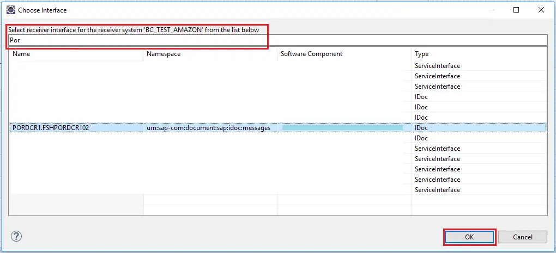Select the PORDCR1.FSHPORDCR102 row name
Image resolution: width=556 pixels, height=253 pixels.
pyautogui.click(x=51, y=128)
